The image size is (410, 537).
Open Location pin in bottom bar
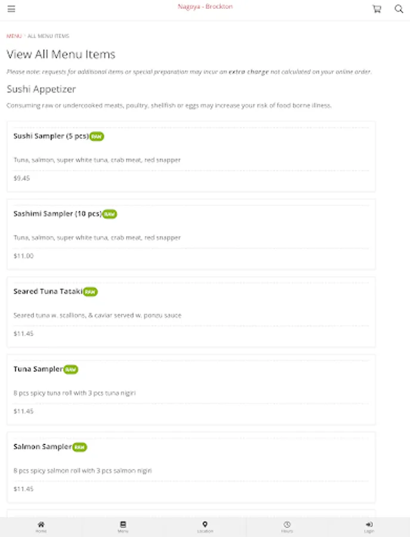coord(205,526)
